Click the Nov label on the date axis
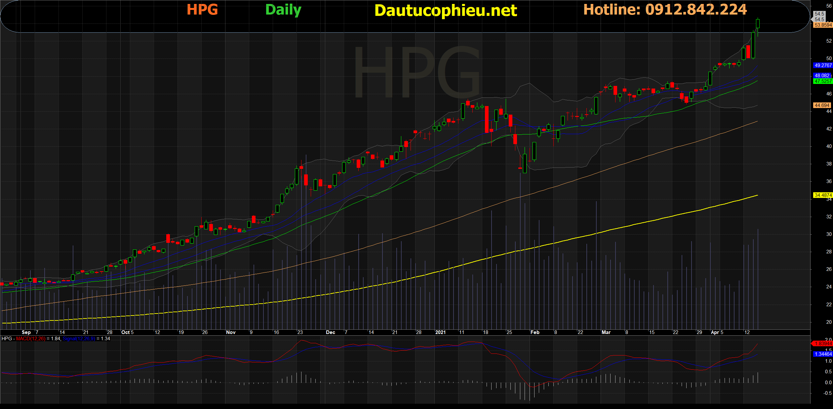 pyautogui.click(x=231, y=332)
